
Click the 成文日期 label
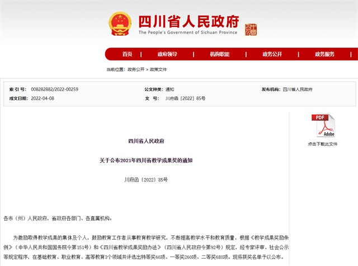point(18,99)
